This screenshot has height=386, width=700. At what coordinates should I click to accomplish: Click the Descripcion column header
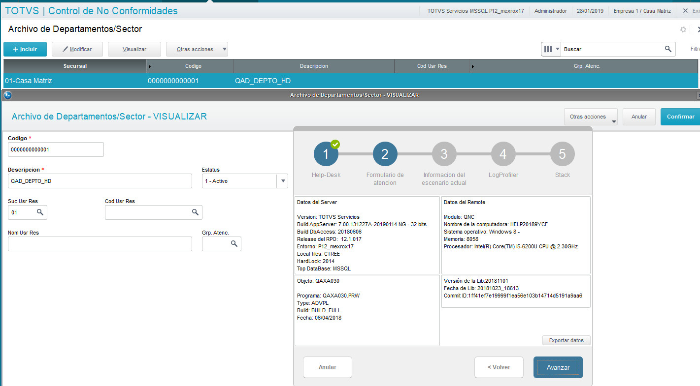click(314, 66)
